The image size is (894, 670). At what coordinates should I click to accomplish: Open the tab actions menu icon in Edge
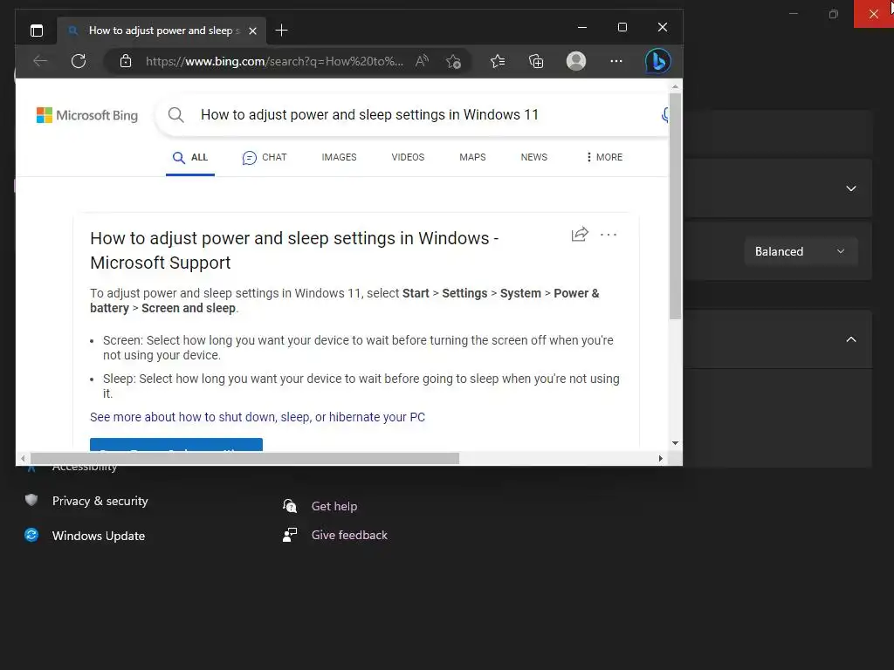coord(37,31)
